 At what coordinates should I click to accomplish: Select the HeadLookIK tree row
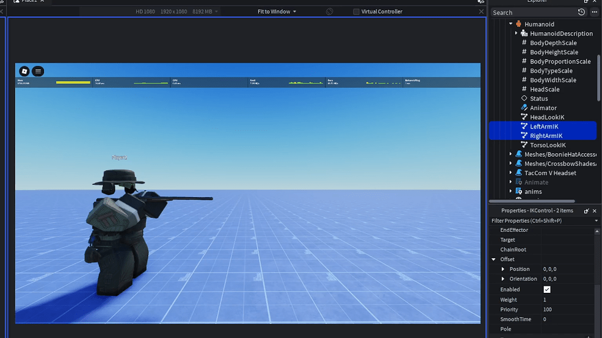pyautogui.click(x=543, y=117)
